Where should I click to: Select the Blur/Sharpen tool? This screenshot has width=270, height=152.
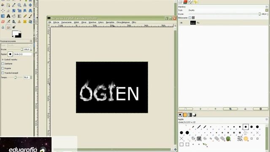(3, 27)
